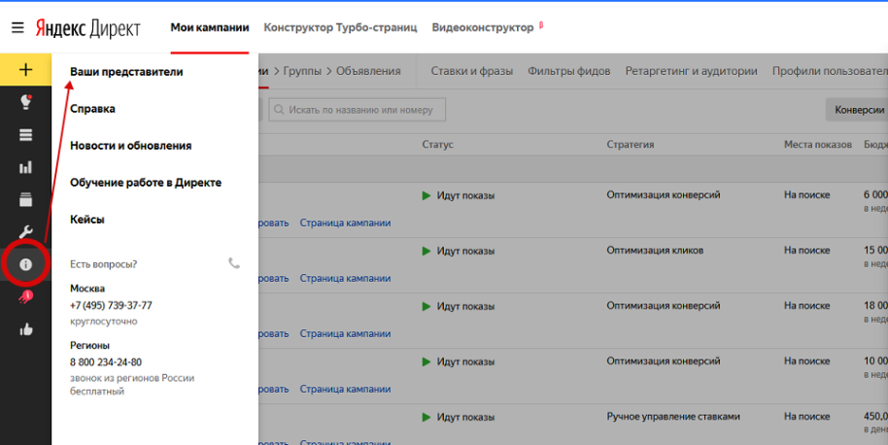This screenshot has height=445, width=888.
Task: Open Страница кампании link in Оптимизация кликов row
Action: (x=345, y=279)
